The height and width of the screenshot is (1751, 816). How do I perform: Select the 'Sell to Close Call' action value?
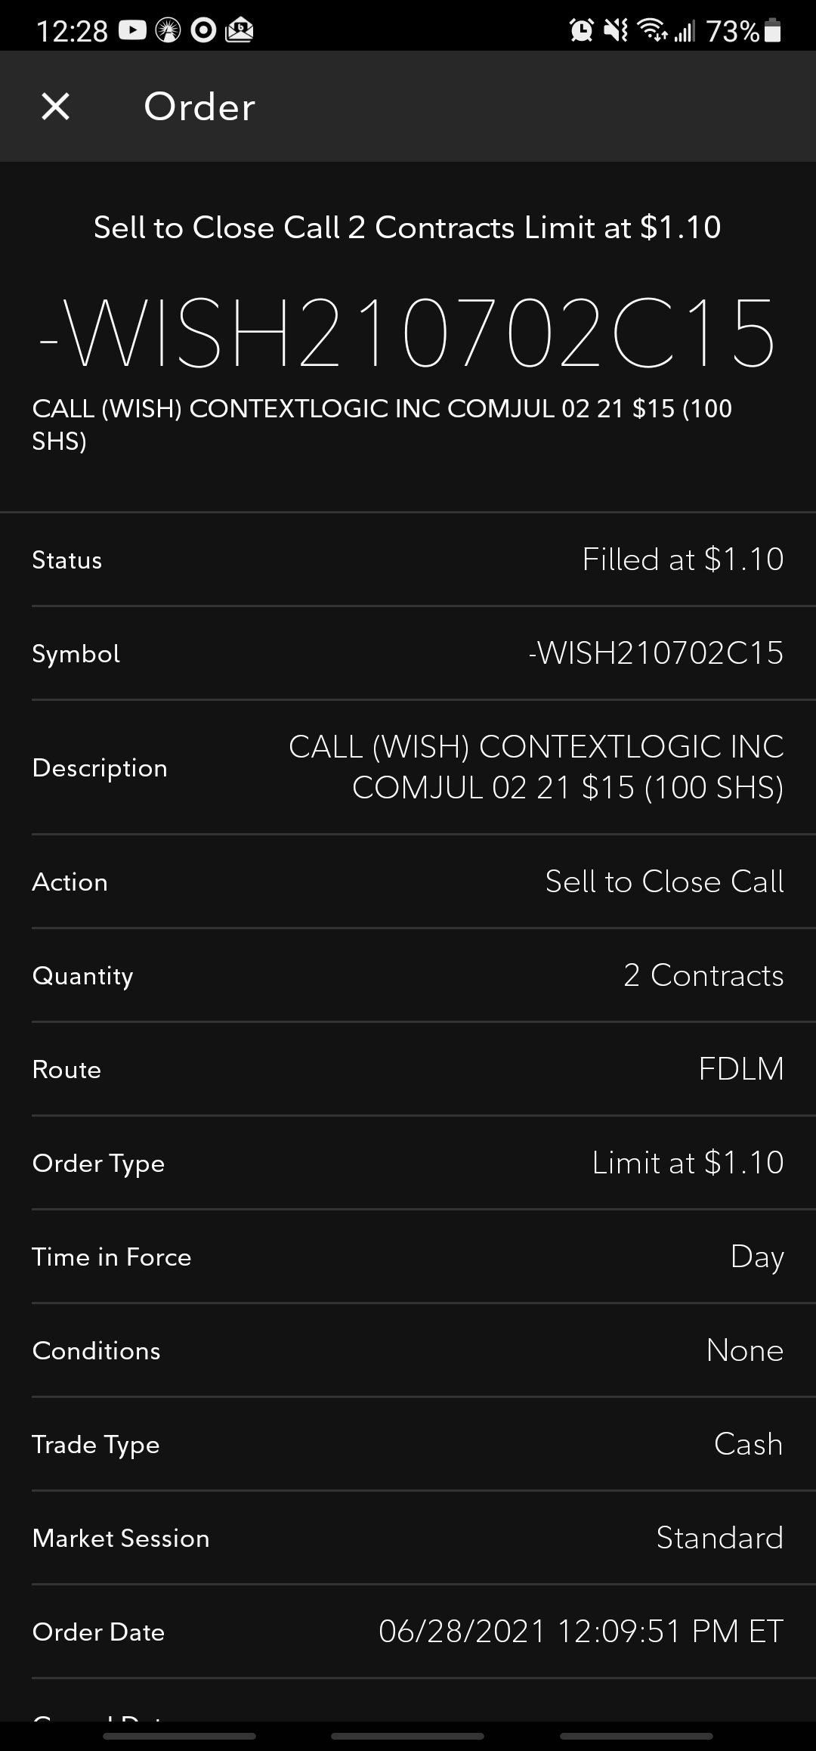pos(664,882)
